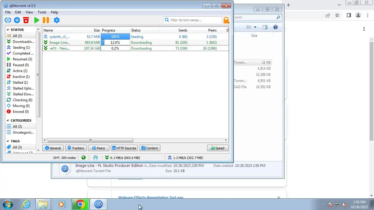Open the File menu
The image size is (374, 210).
coord(8,12)
